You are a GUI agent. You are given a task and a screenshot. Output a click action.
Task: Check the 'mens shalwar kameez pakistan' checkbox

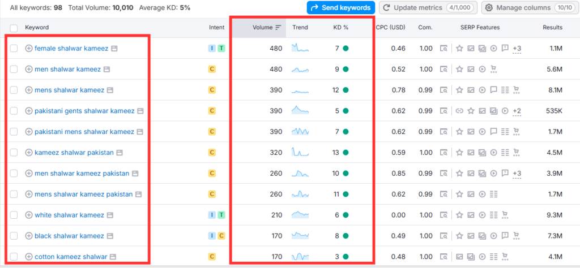click(14, 194)
